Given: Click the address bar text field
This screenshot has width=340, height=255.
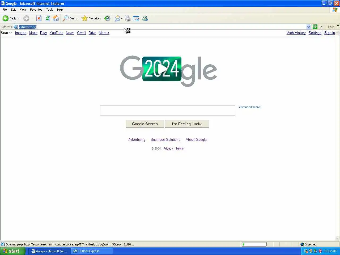Looking at the screenshot, I should pyautogui.click(x=162, y=27).
